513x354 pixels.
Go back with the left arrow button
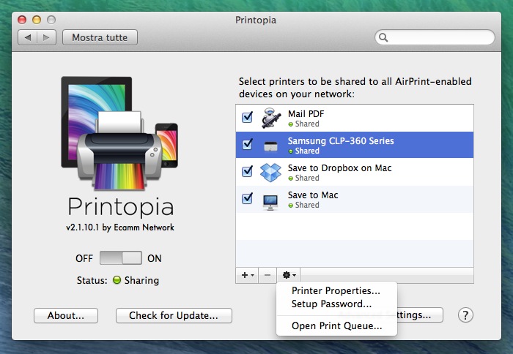click(28, 37)
